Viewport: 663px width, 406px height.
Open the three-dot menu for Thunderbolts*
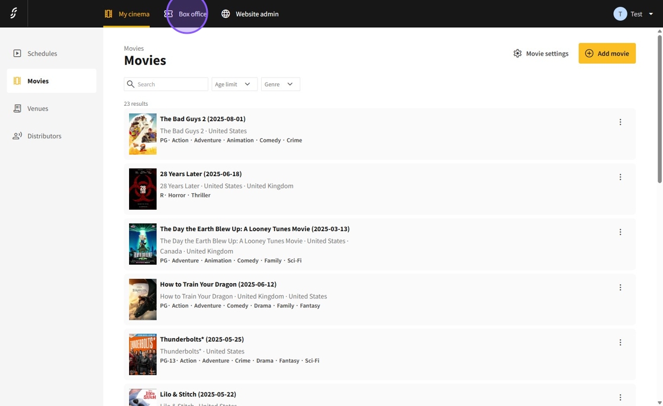[620, 343]
